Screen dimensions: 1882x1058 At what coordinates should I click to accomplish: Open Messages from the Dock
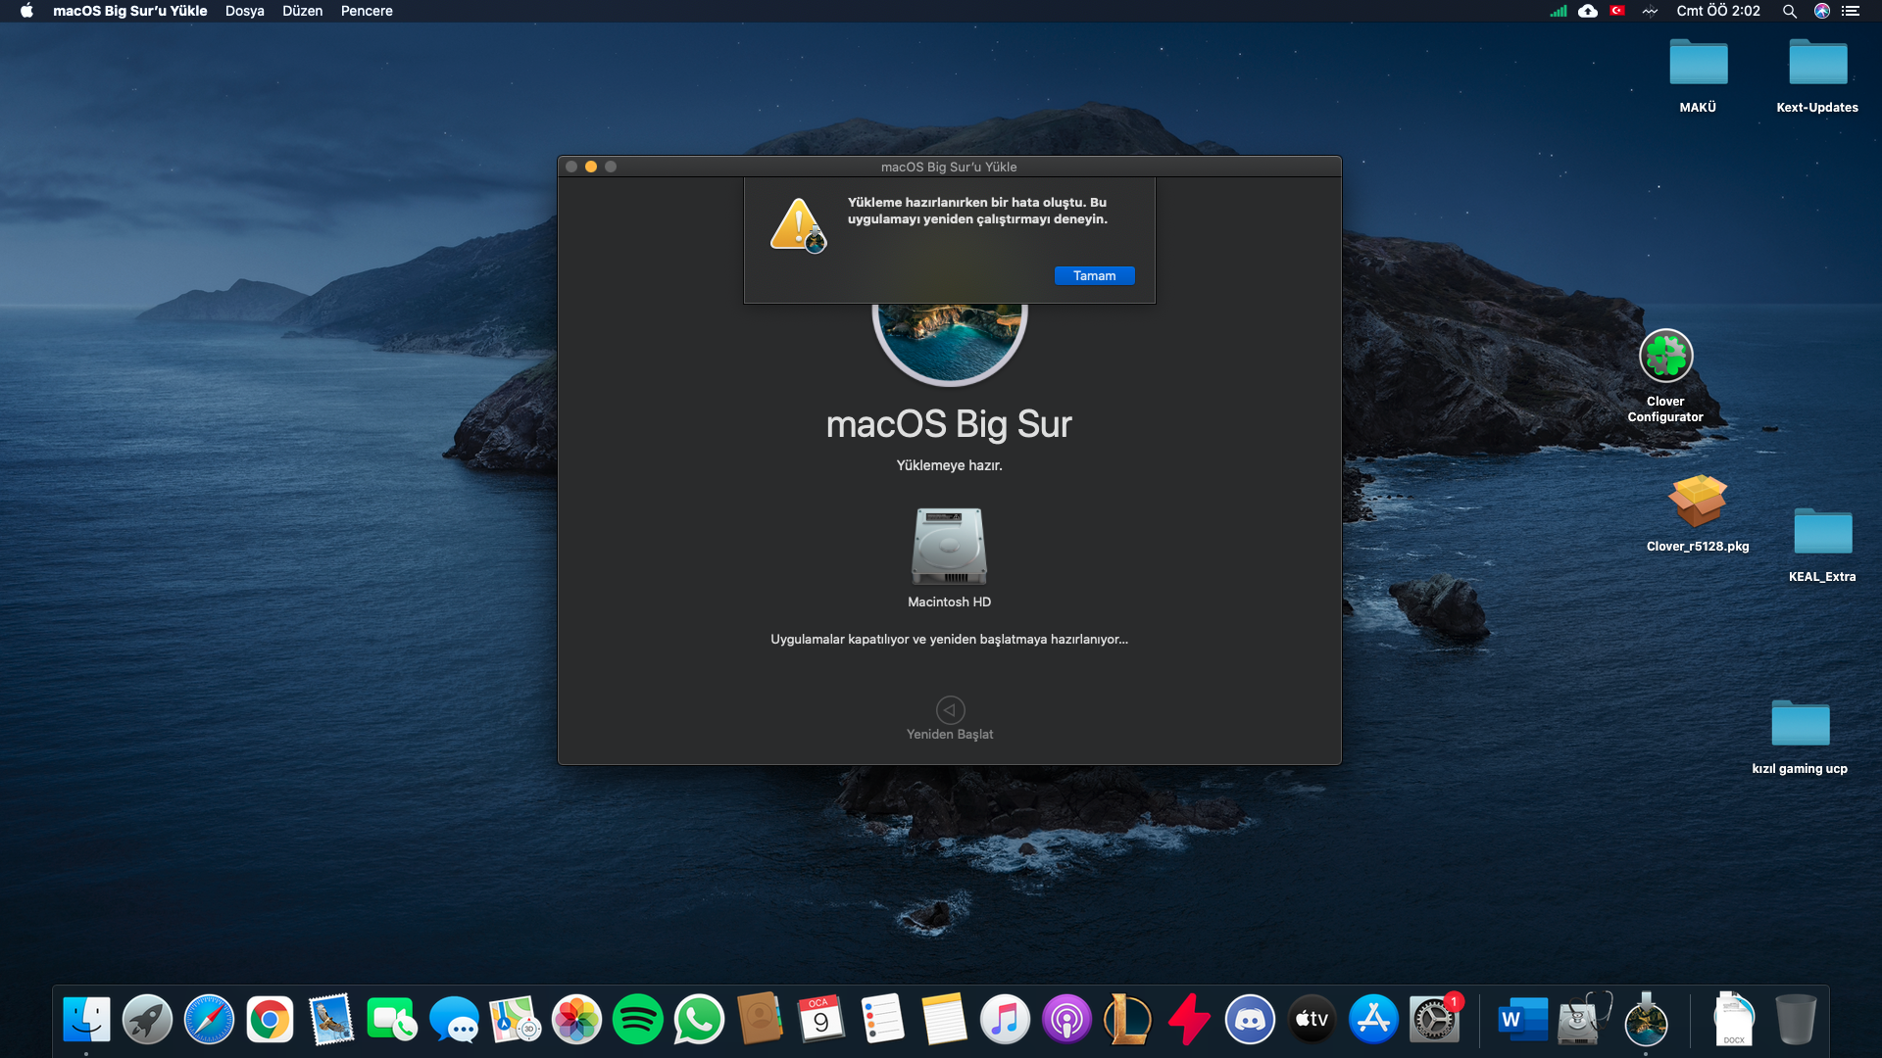[454, 1020]
